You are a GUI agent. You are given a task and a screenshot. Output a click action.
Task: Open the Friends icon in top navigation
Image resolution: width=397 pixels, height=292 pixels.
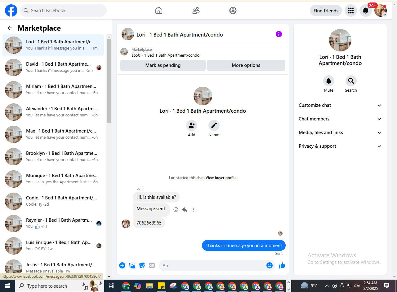(x=196, y=11)
